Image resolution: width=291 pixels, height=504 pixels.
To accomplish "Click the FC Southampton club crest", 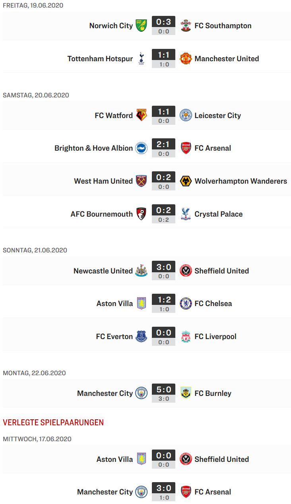I will pos(186,26).
